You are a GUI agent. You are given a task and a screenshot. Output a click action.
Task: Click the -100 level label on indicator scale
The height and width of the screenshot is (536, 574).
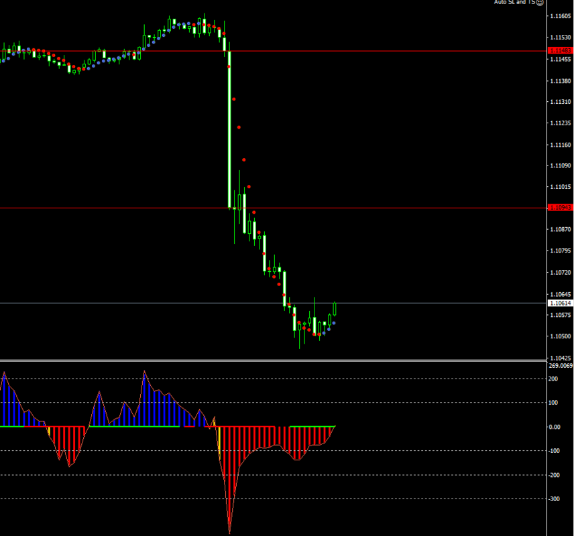pos(554,451)
